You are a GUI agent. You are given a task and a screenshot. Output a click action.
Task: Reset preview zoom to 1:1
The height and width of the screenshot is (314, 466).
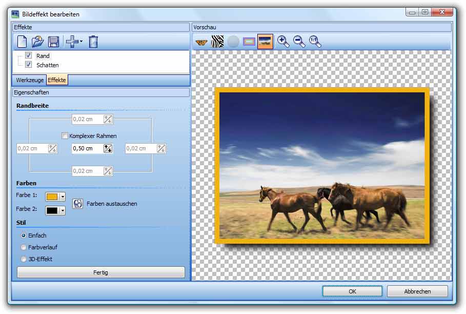click(x=315, y=42)
